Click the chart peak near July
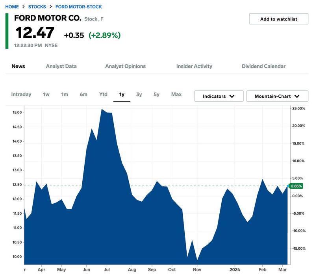The image size is (315, 280). 102,109
